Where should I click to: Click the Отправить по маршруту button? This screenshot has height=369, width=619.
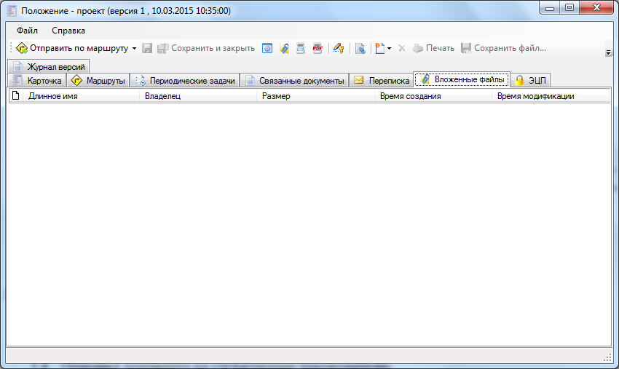(72, 48)
